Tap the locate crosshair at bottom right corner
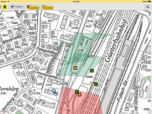The image size is (152, 114). 149,111
